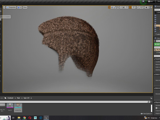
Task: Open Google Chrome from the taskbar
Action: point(24,118)
